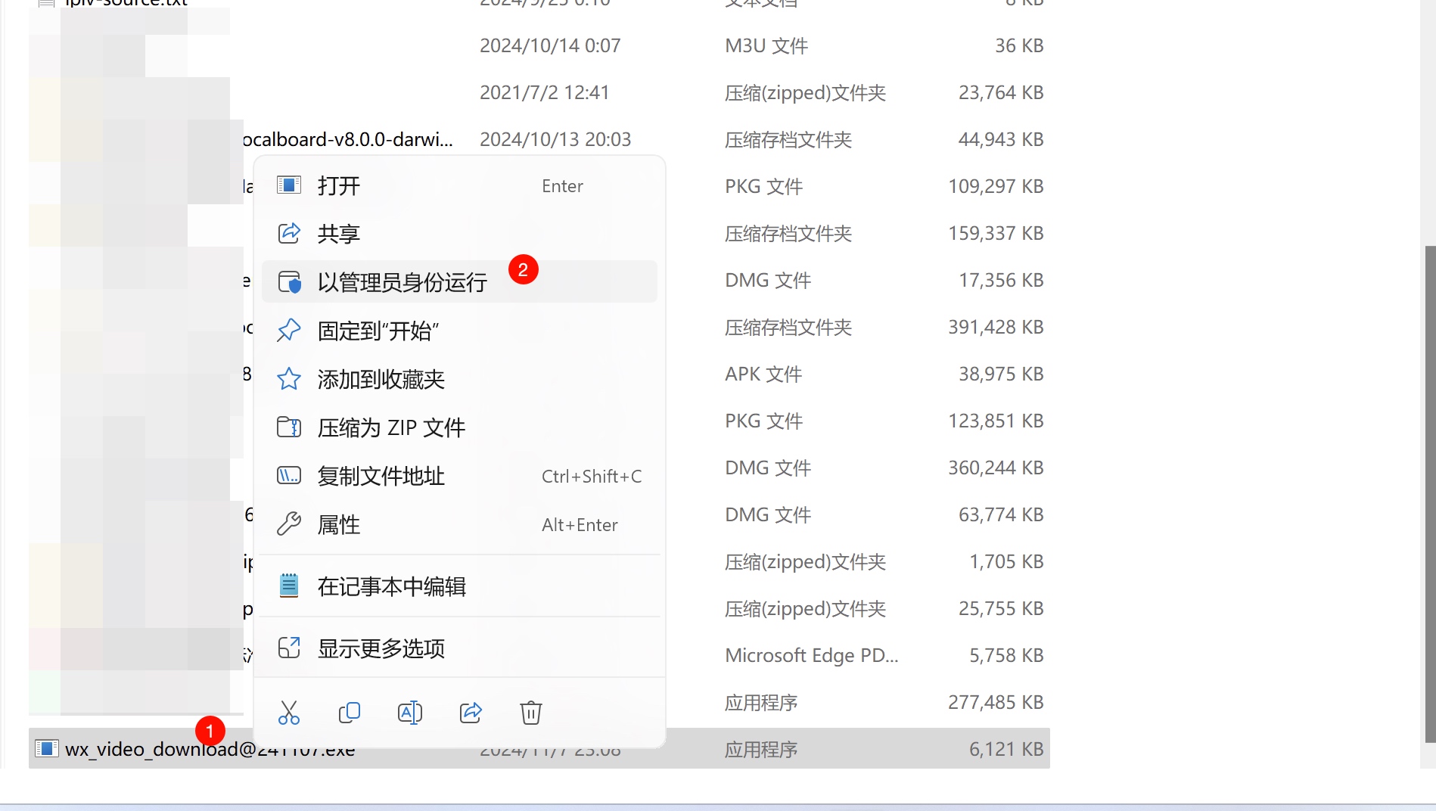This screenshot has height=811, width=1436.
Task: Select 压缩为 ZIP 文件 option
Action: [459, 427]
